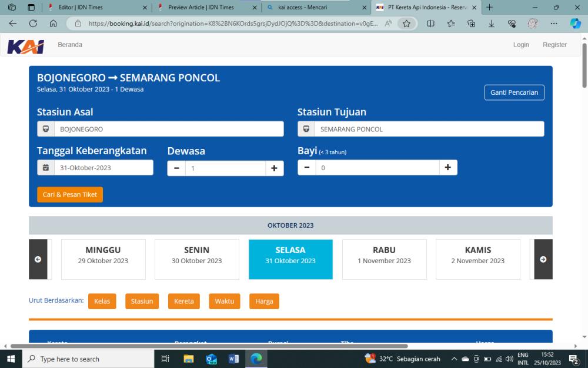Sort results by Kelas
The height and width of the screenshot is (368, 588).
102,301
